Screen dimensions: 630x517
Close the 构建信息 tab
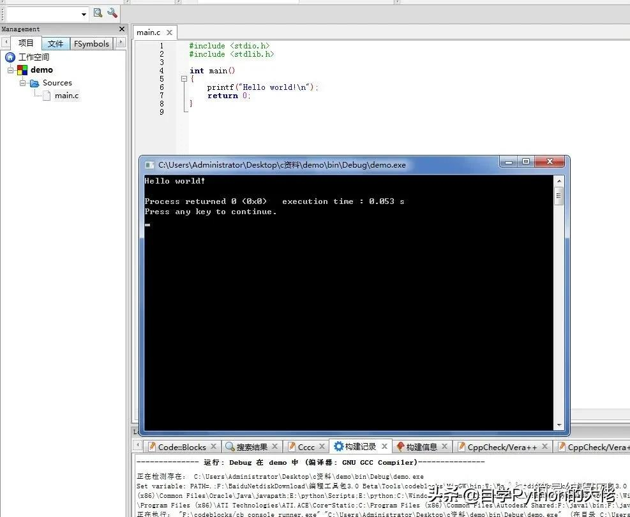pyautogui.click(x=445, y=446)
